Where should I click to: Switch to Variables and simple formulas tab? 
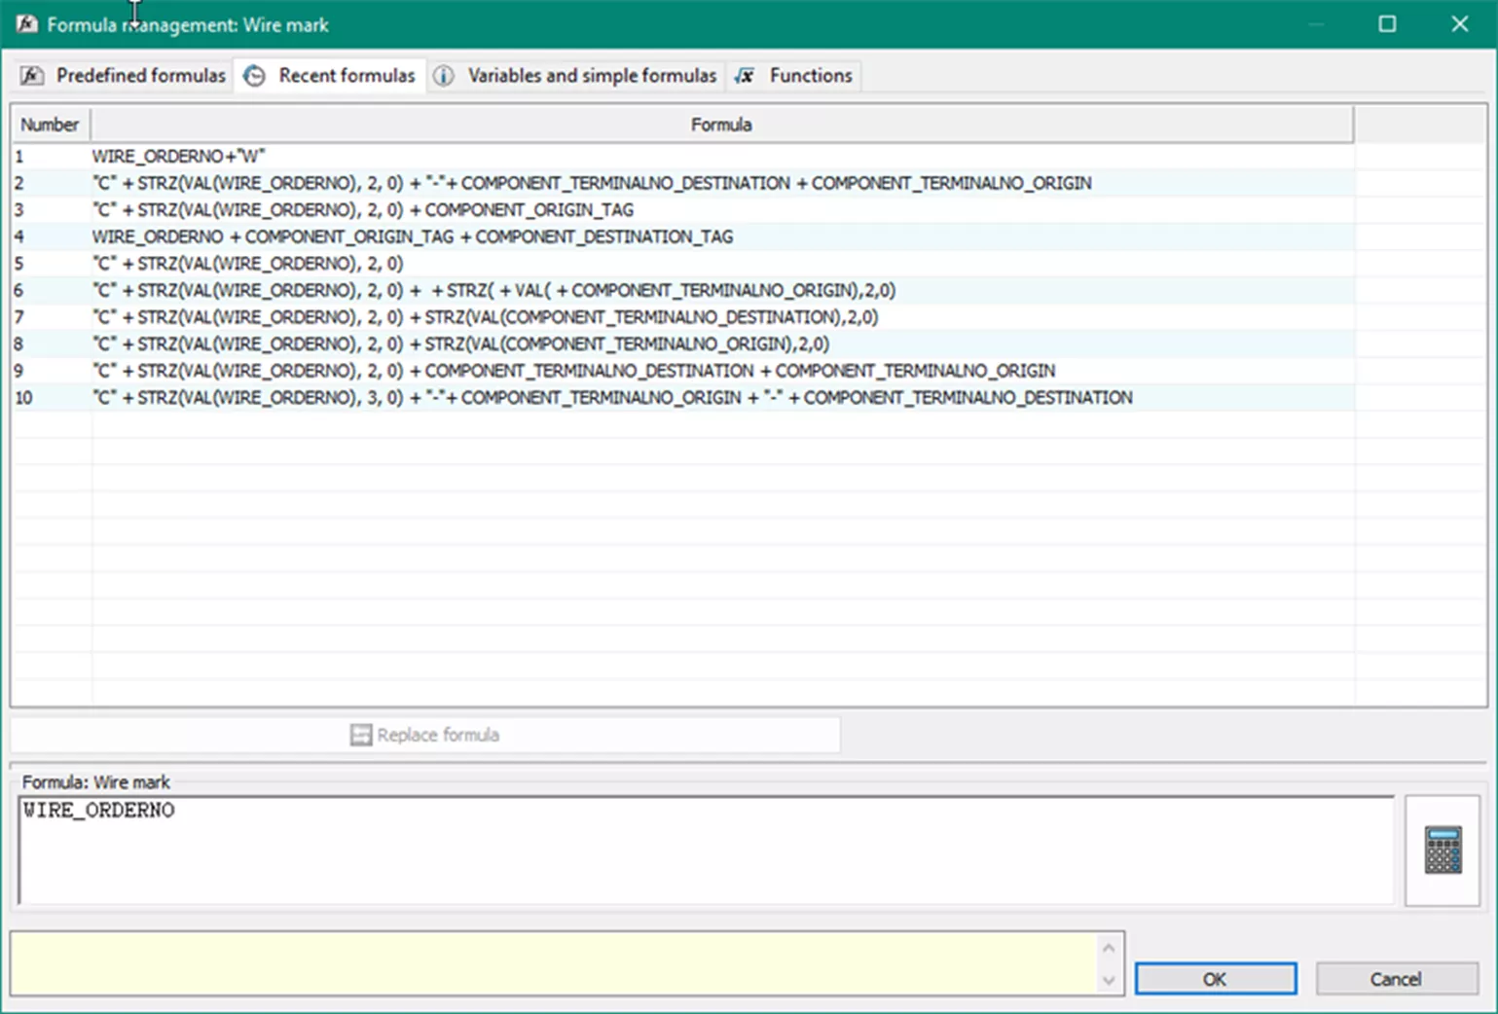click(x=591, y=76)
